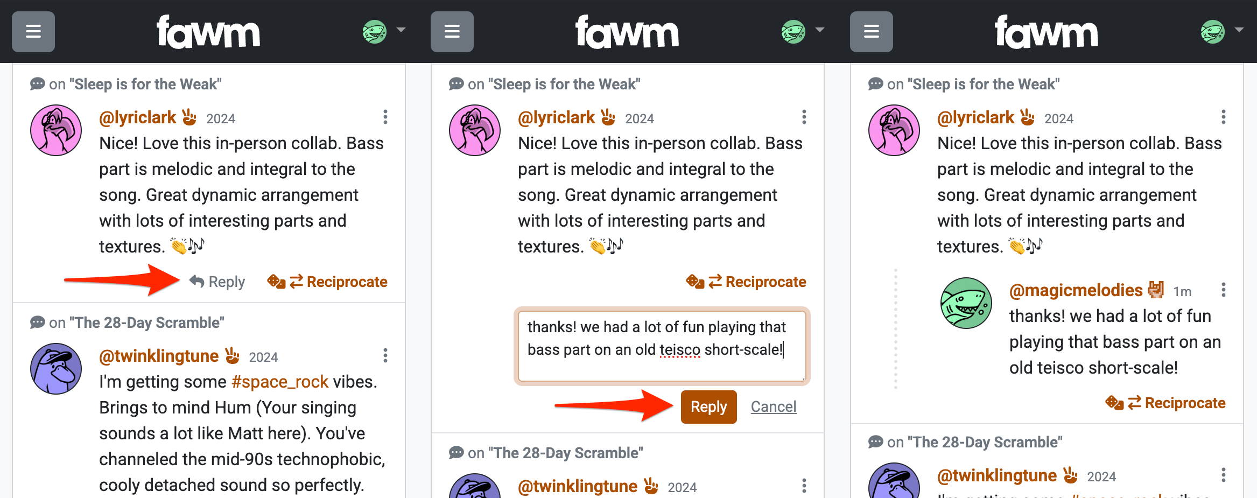Image resolution: width=1257 pixels, height=498 pixels.
Task: Open the three-dot menu on @magicmelodies reply
Action: pyautogui.click(x=1224, y=290)
